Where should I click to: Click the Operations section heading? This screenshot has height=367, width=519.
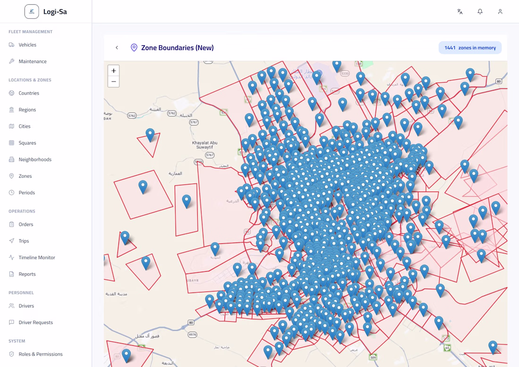(22, 211)
